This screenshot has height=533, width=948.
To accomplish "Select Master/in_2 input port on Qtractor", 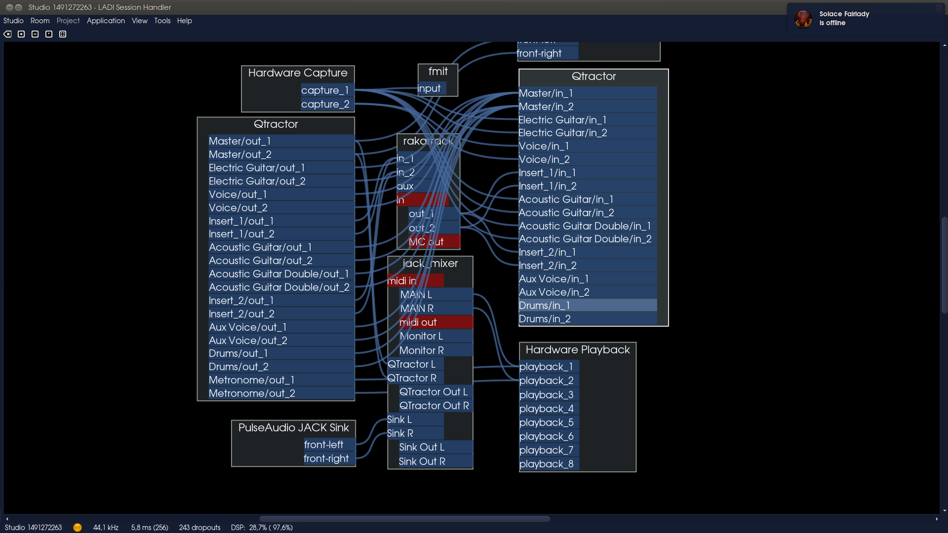I will (x=588, y=107).
